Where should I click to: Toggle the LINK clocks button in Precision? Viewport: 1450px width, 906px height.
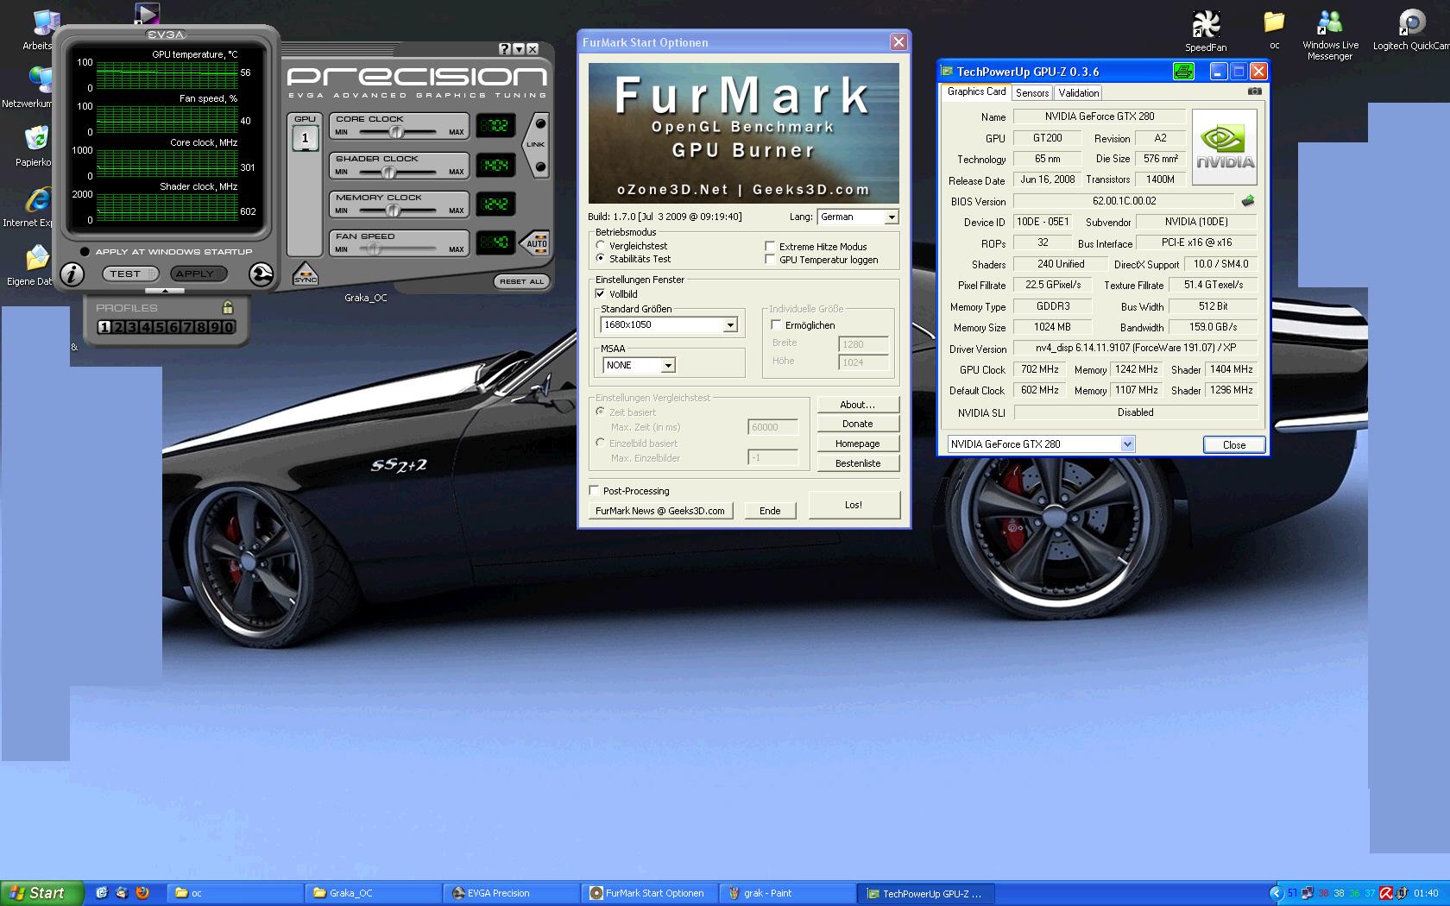(537, 144)
